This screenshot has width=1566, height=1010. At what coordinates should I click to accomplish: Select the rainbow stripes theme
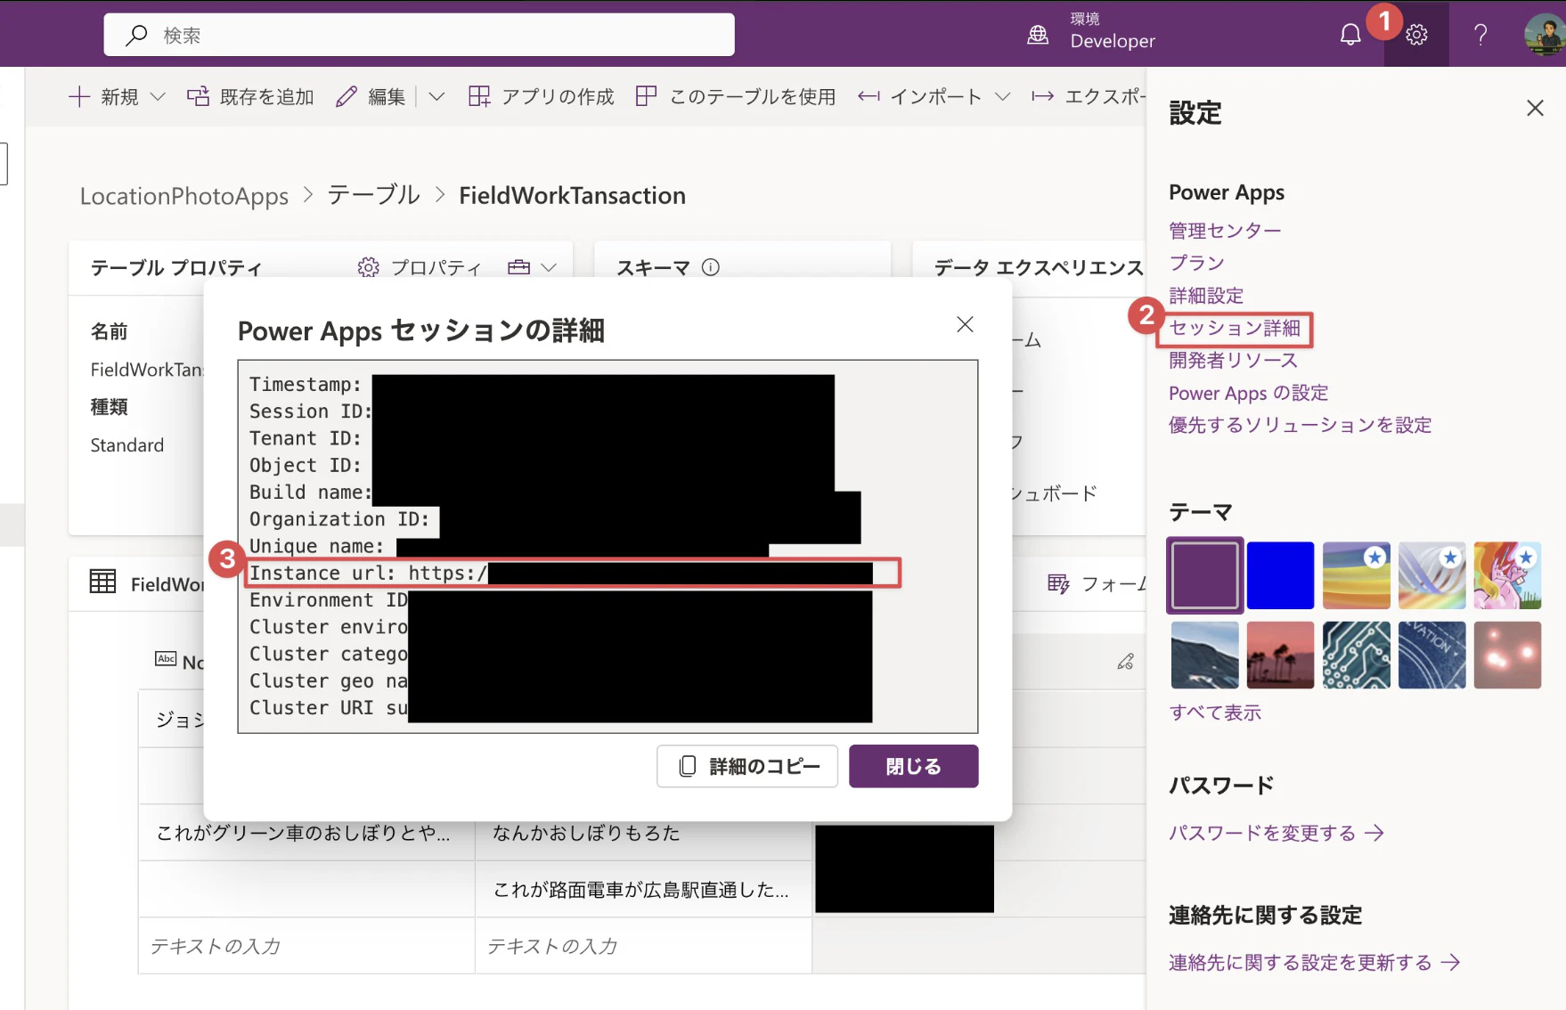click(1356, 575)
